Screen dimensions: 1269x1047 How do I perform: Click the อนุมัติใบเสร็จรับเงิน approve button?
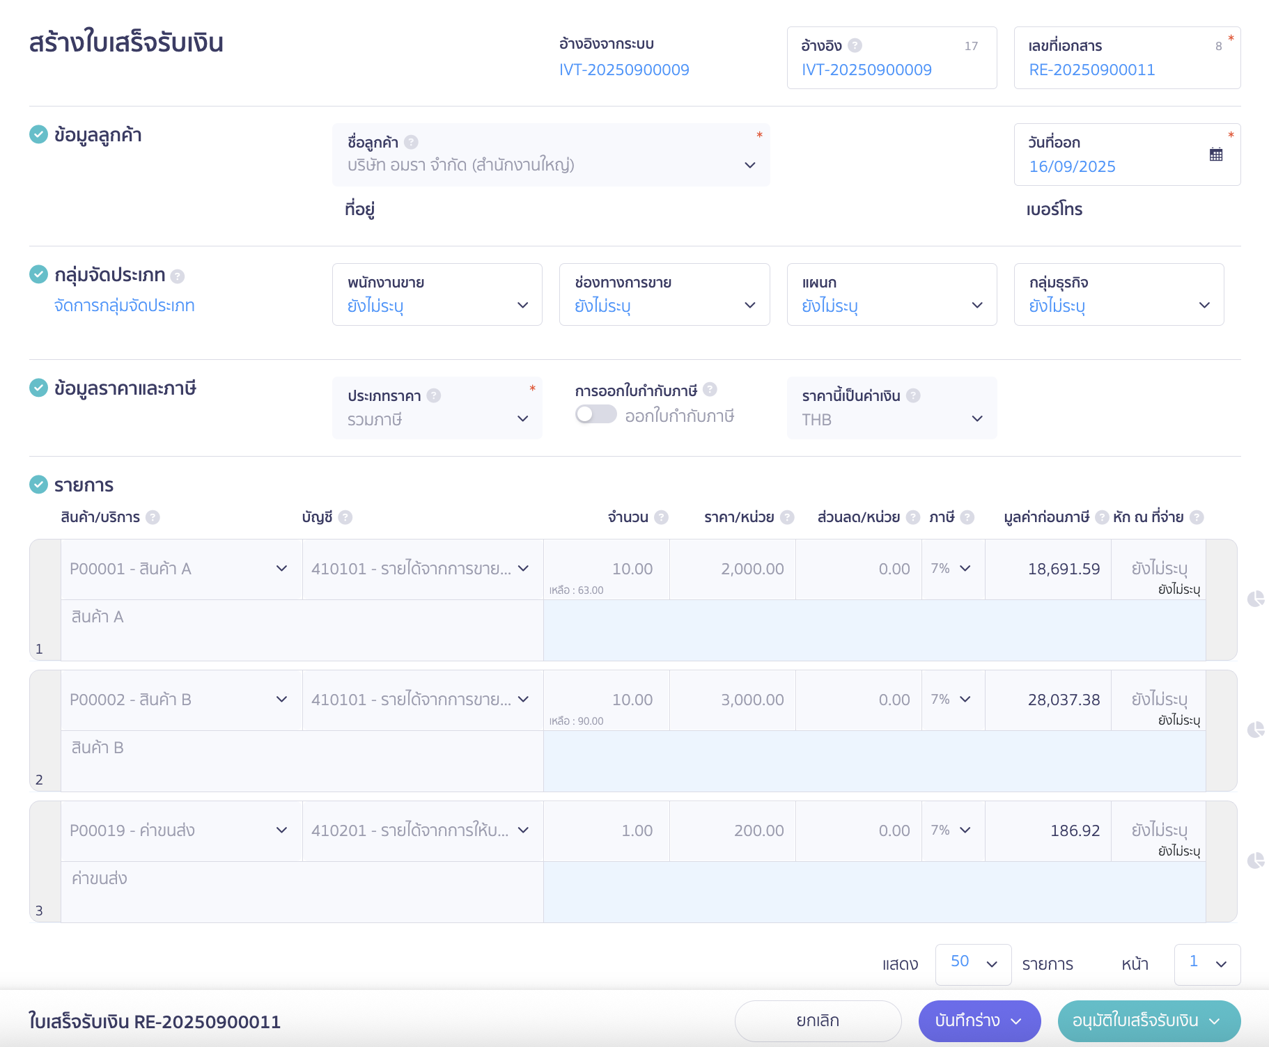1149,1021
